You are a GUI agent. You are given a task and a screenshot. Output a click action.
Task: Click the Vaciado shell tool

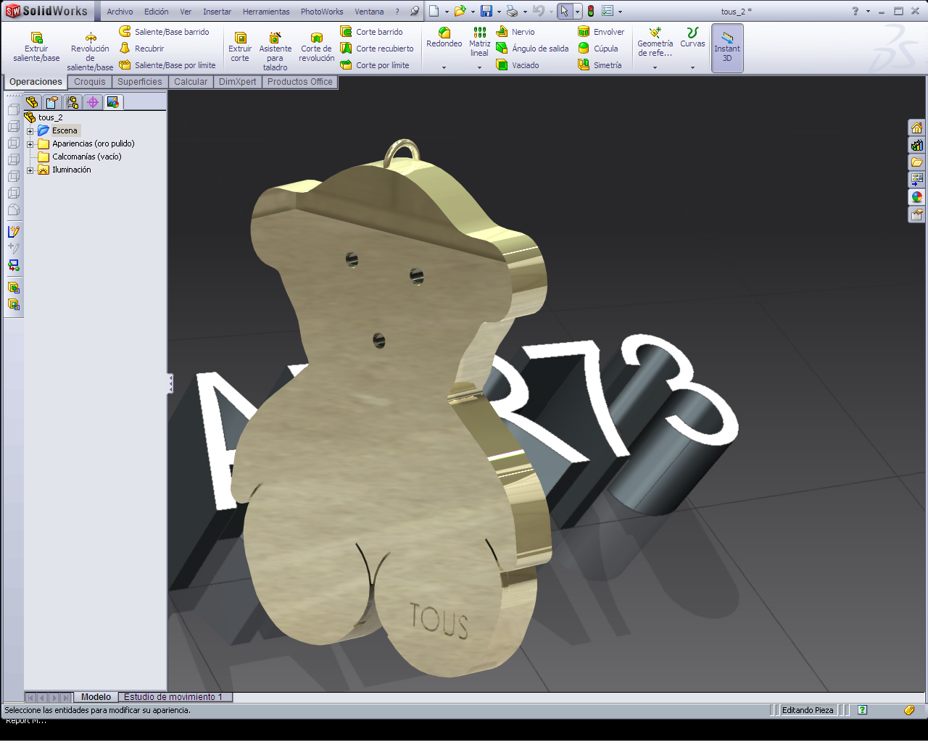coord(518,65)
